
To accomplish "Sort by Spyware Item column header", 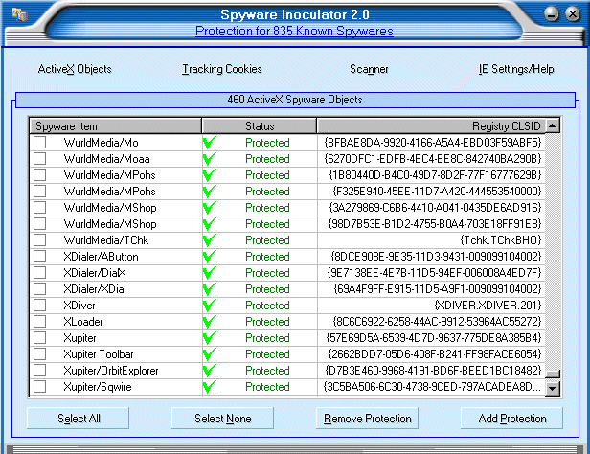I will pyautogui.click(x=116, y=126).
